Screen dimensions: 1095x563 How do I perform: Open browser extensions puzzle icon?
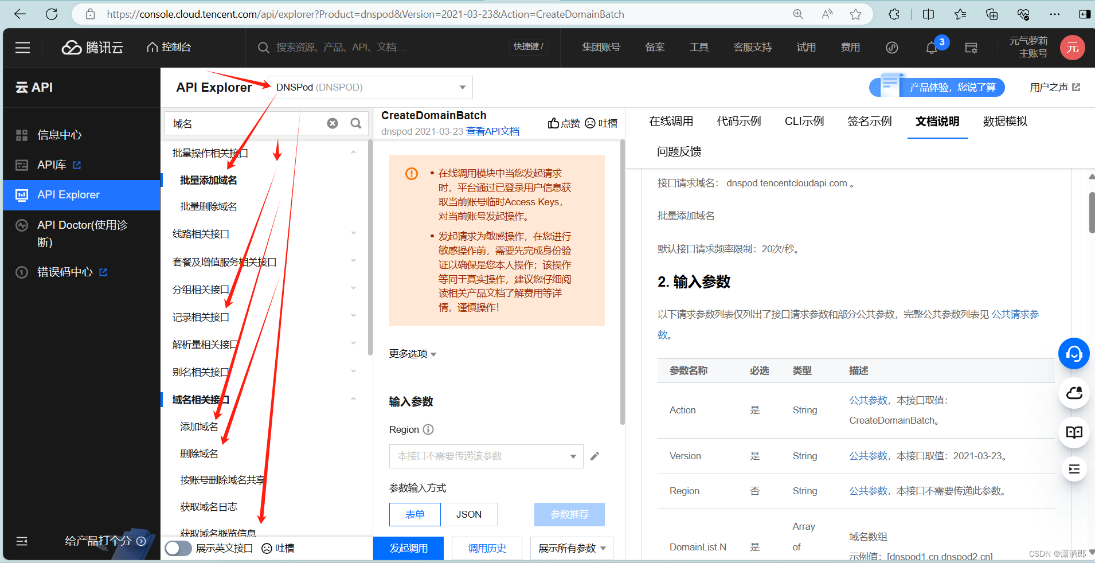[x=894, y=14]
